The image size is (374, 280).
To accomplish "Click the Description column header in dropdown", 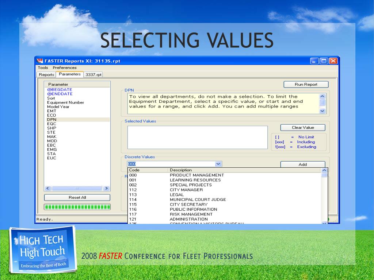I will coord(244,170).
